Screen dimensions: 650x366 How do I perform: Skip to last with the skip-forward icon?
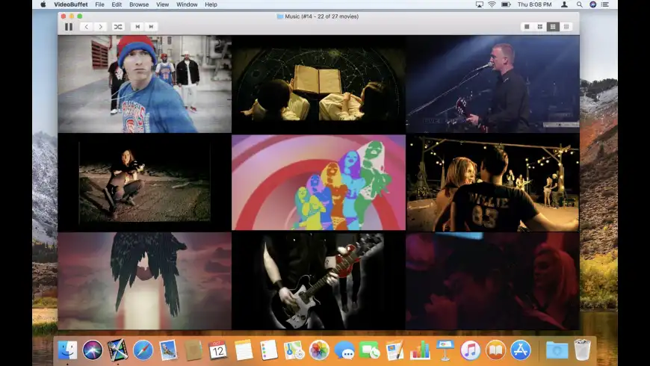click(x=152, y=27)
